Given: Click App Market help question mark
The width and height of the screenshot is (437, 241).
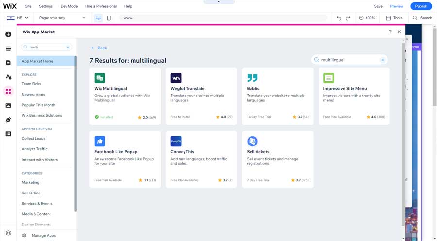Looking at the screenshot, I should (x=390, y=32).
